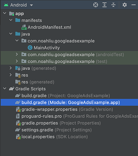
Task: Click the MainActivity class icon
Action: [x=30, y=48]
